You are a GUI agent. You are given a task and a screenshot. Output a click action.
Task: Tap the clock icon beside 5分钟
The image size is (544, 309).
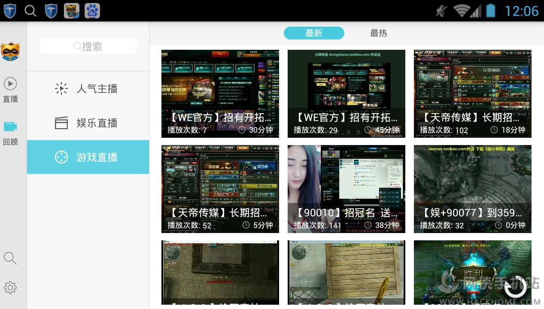tap(246, 225)
